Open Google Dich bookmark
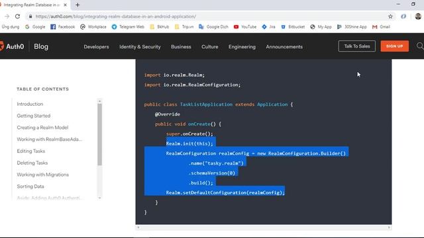424x238 pixels. [x=213, y=26]
